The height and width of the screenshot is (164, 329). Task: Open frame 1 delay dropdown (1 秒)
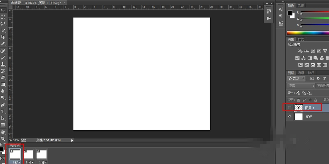(x=16, y=162)
